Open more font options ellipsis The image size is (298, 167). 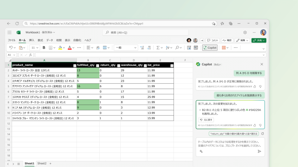coord(79,48)
